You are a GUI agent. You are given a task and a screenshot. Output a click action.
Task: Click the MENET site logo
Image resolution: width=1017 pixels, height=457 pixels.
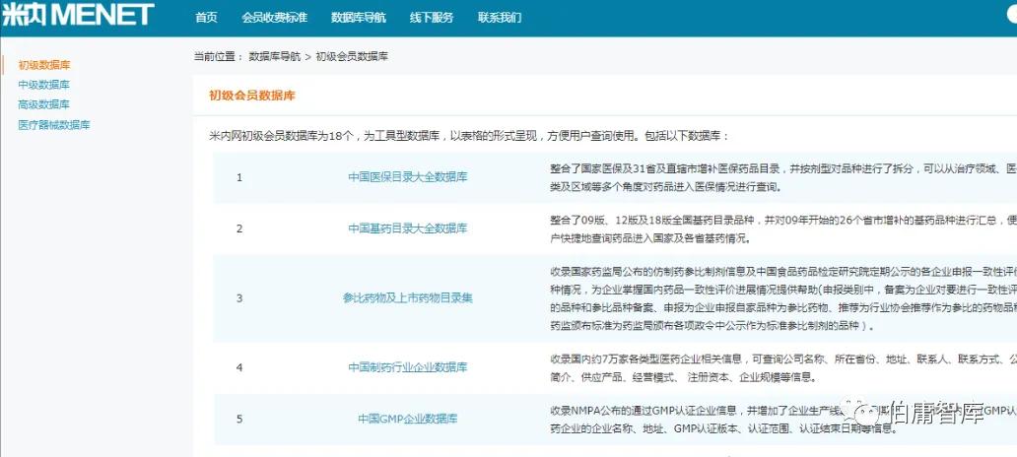click(78, 15)
